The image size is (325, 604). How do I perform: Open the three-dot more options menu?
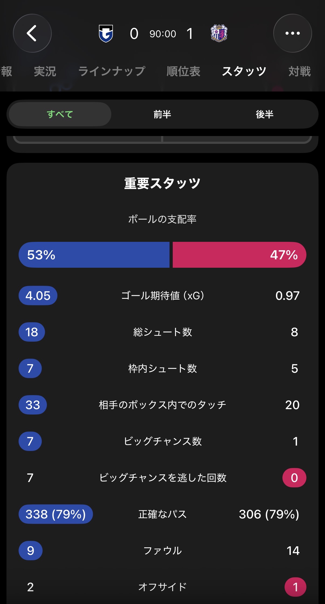point(292,33)
